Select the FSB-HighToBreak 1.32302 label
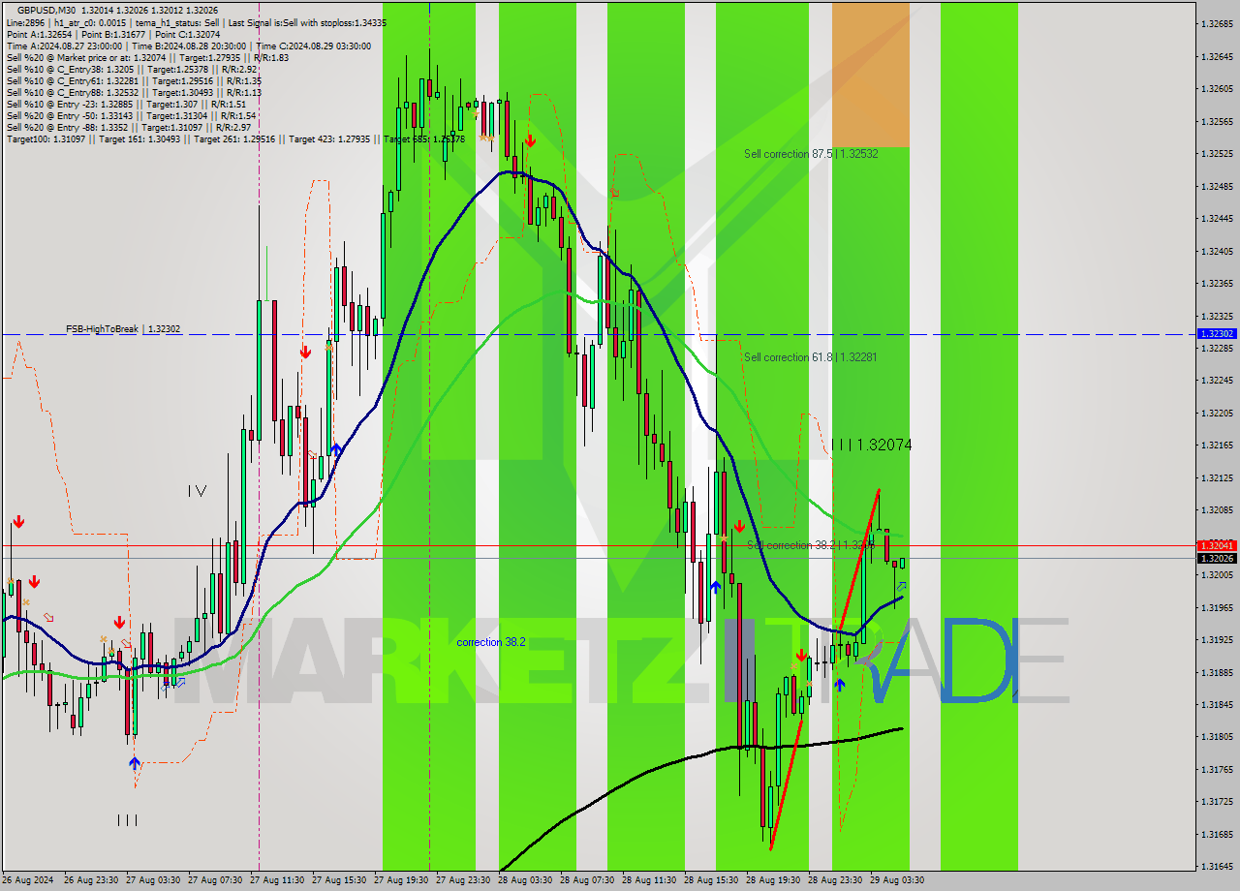The image size is (1240, 891). tap(123, 329)
